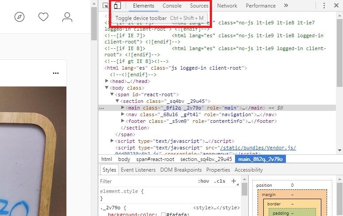Click the Elements panel scroll-up arrow
The width and height of the screenshot is (343, 216).
(x=339, y=16)
